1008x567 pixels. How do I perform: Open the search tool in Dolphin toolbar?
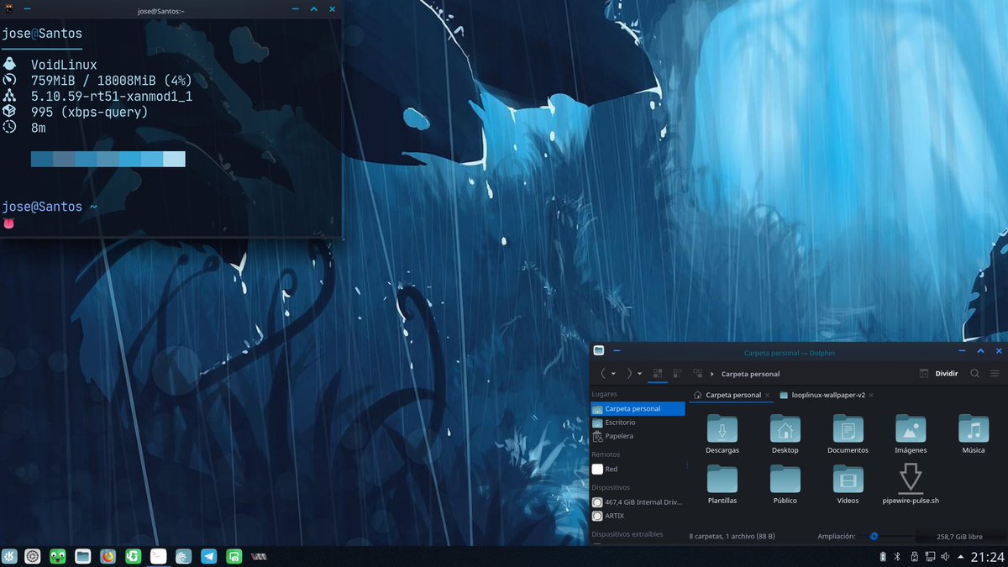974,373
